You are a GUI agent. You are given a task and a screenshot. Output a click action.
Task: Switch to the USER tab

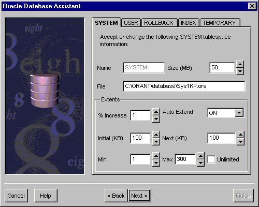pos(131,23)
